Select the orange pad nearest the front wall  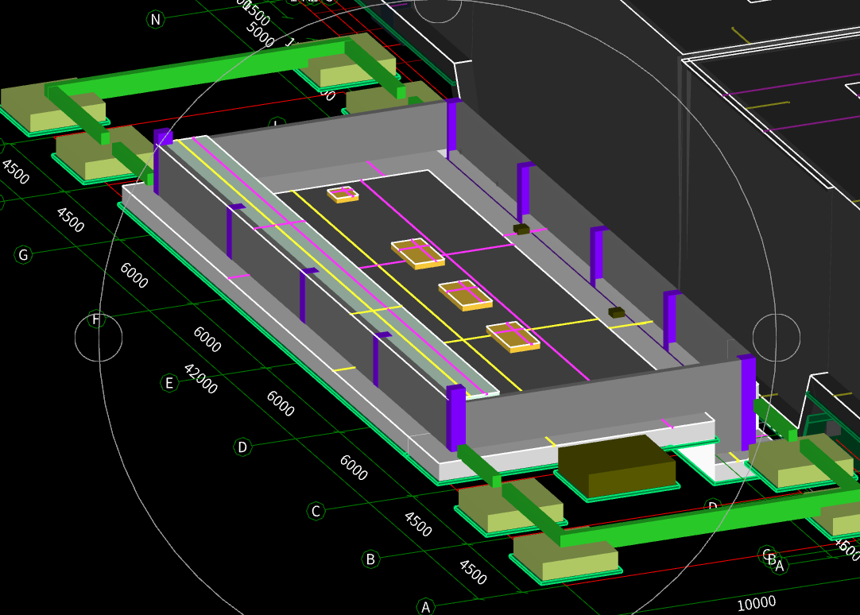point(513,337)
